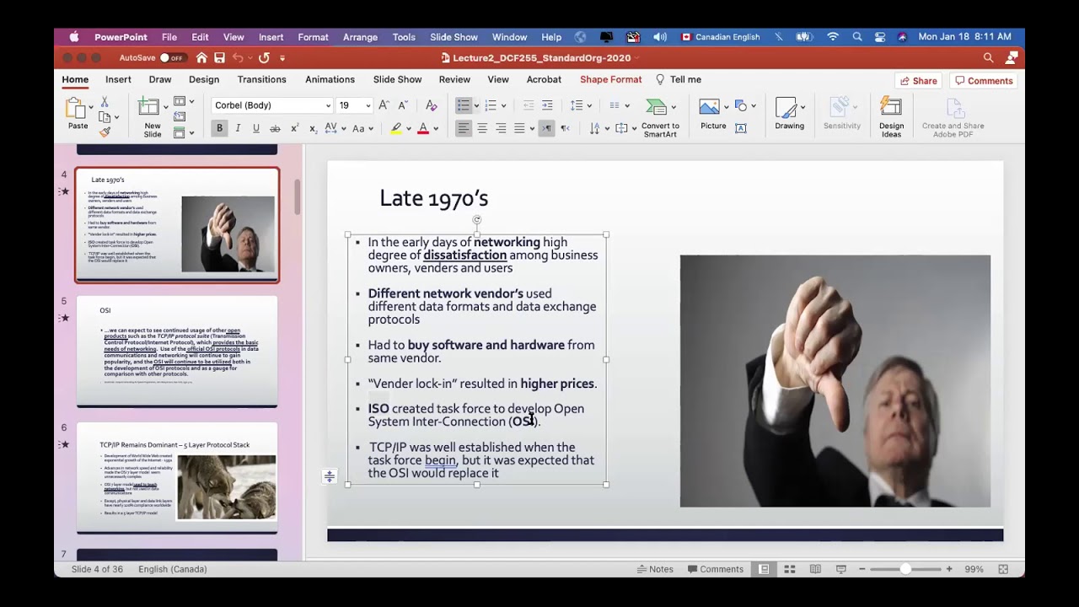The height and width of the screenshot is (607, 1079).
Task: Toggle bulleted list button
Action: tap(463, 105)
